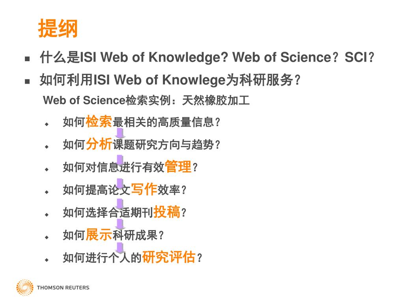Click the diamond bullet beside 如何检索 line
The width and height of the screenshot is (404, 303).
pyautogui.click(x=47, y=124)
